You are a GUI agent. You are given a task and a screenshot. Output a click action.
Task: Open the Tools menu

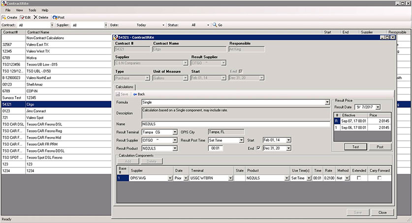(x=32, y=10)
